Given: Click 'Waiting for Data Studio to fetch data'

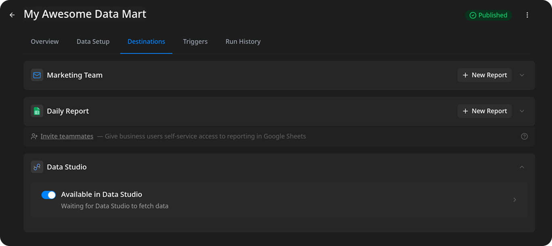Looking at the screenshot, I should point(115,206).
